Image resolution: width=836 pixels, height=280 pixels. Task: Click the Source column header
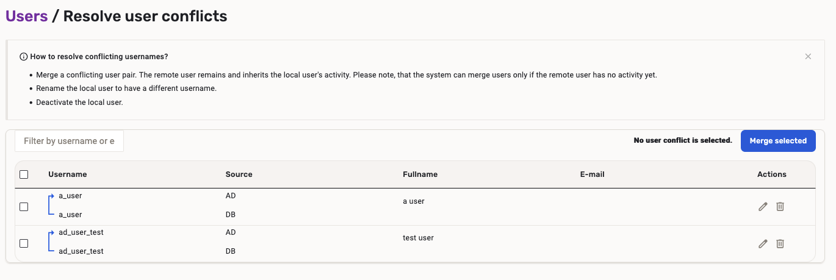pos(239,174)
